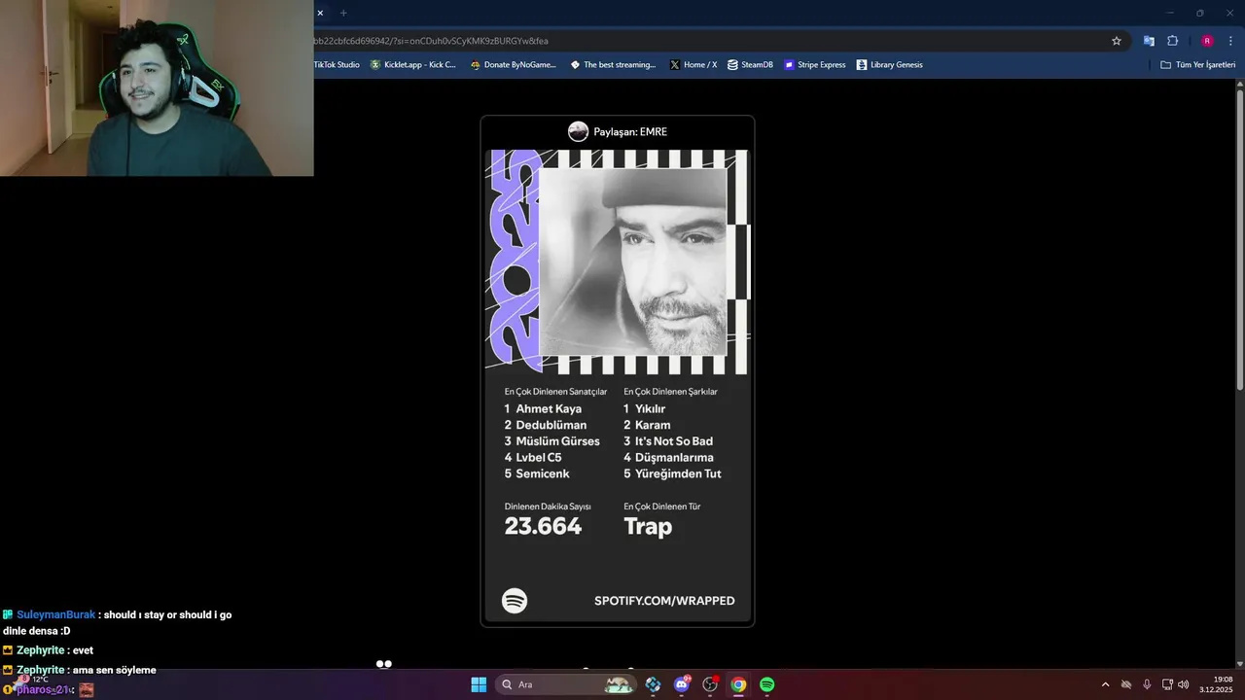Open the blue app icon after search
The height and width of the screenshot is (700, 1245).
tap(653, 684)
